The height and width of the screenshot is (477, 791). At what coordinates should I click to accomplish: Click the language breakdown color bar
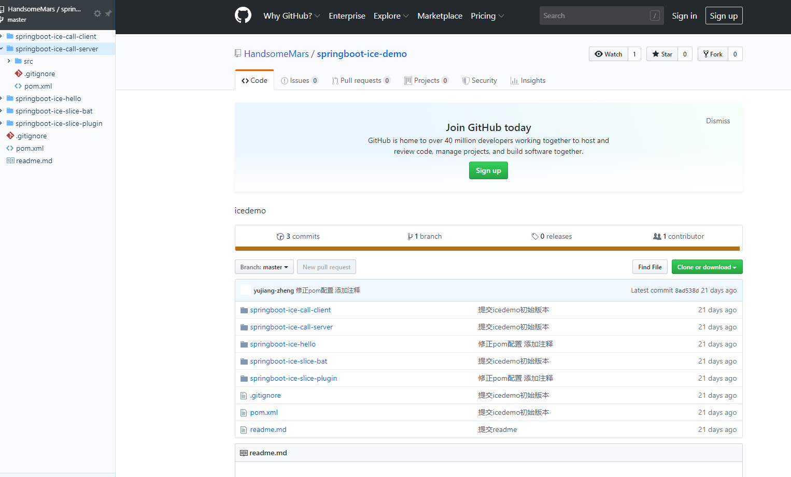[x=488, y=249]
